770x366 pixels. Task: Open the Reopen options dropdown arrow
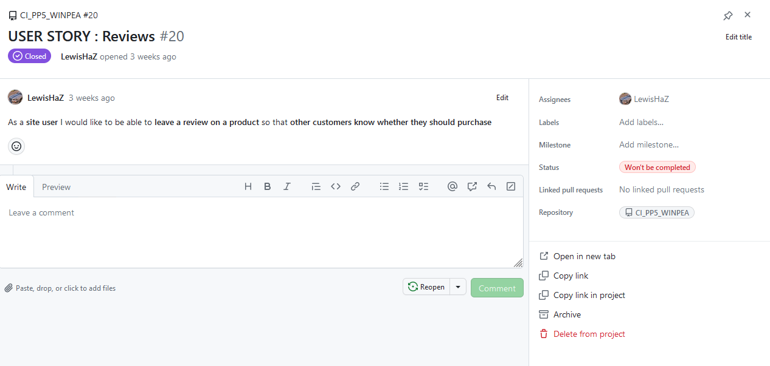tap(458, 287)
